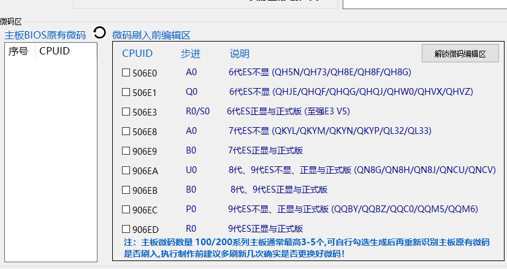Click the refresh icon beside 主板BIOS原有微码
Viewport: 507px width, 269px height.
coord(99,32)
